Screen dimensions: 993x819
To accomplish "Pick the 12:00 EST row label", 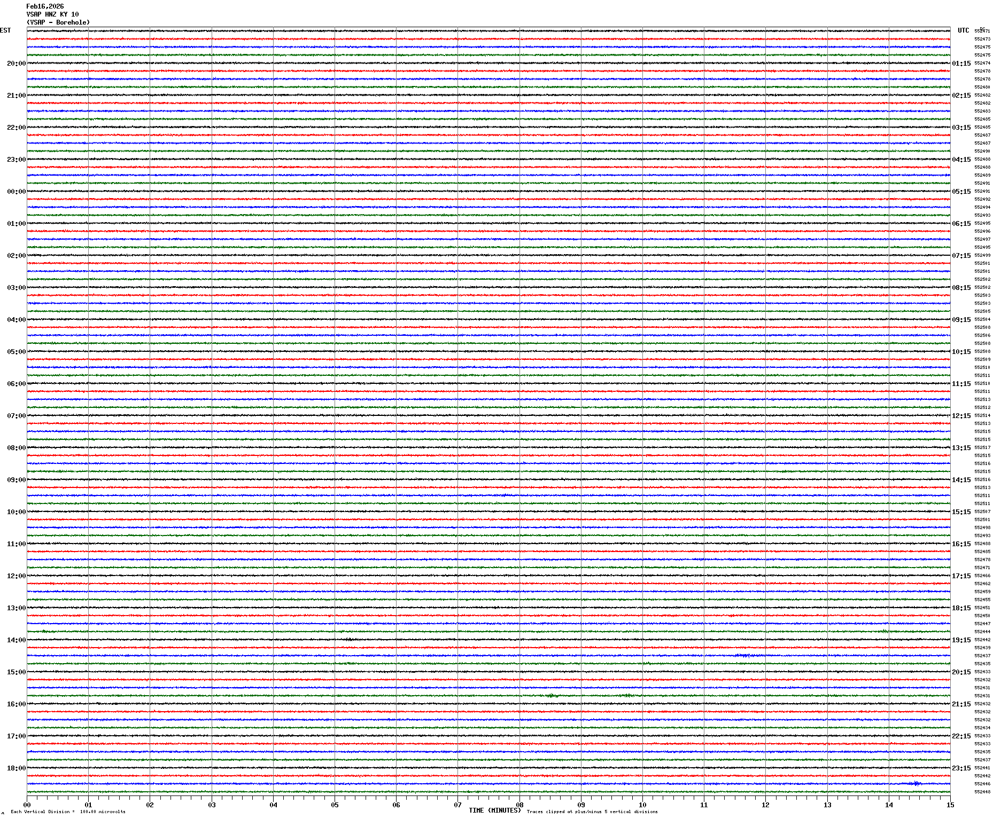I will (x=16, y=576).
